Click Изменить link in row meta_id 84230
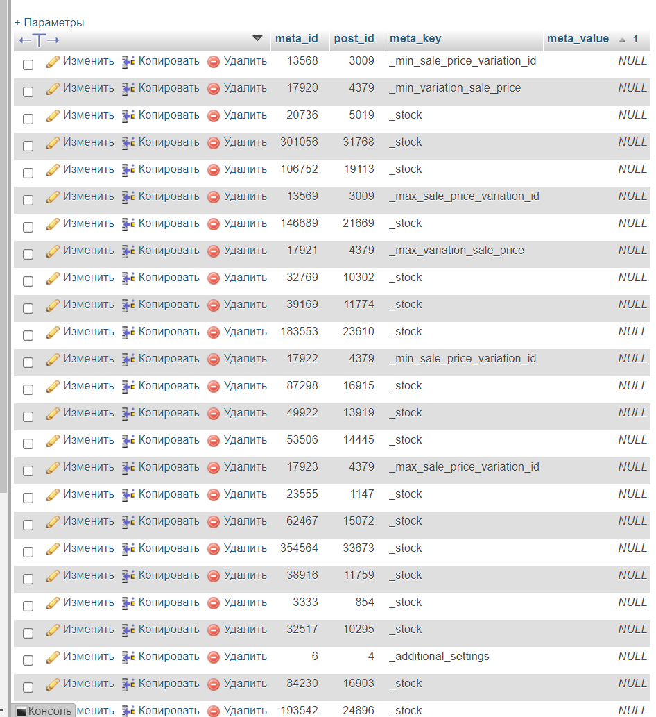Screen dimensions: 656x717 89,684
